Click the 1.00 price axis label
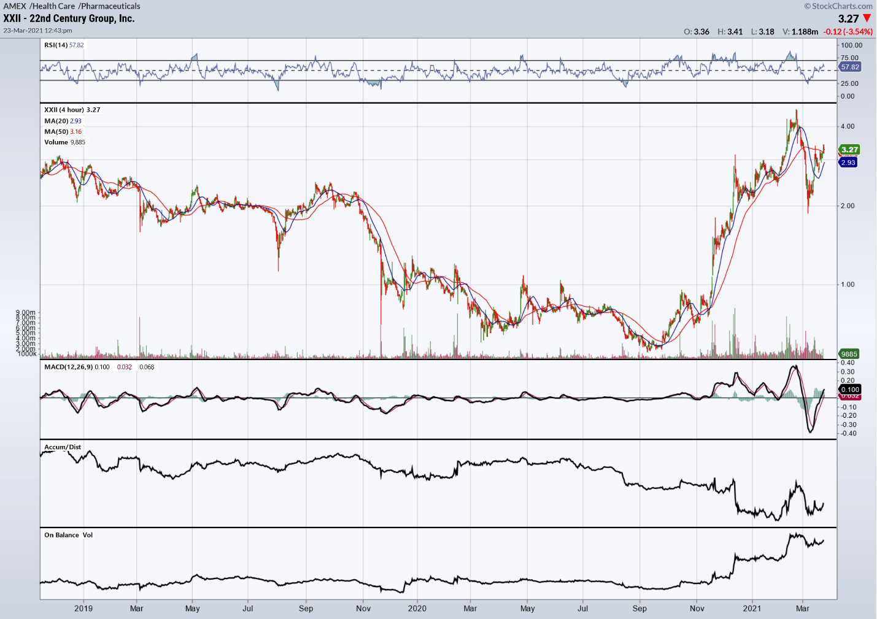Viewport: 877px width, 619px height. point(848,285)
